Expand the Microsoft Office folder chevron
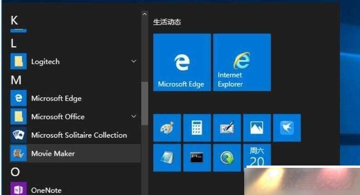The image size is (360, 195). click(x=134, y=117)
